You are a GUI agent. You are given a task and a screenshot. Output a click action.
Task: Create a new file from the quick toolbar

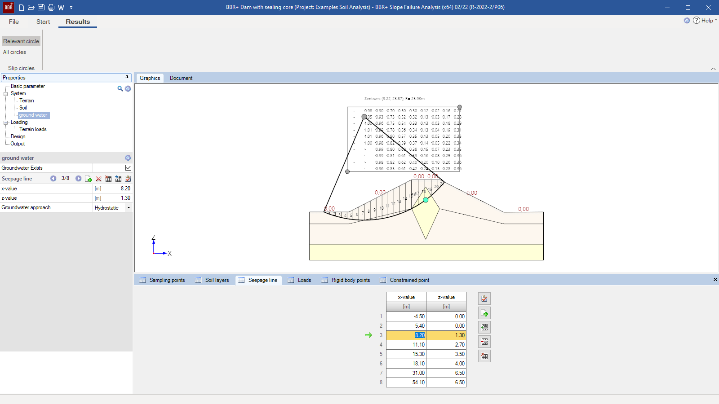pos(21,8)
